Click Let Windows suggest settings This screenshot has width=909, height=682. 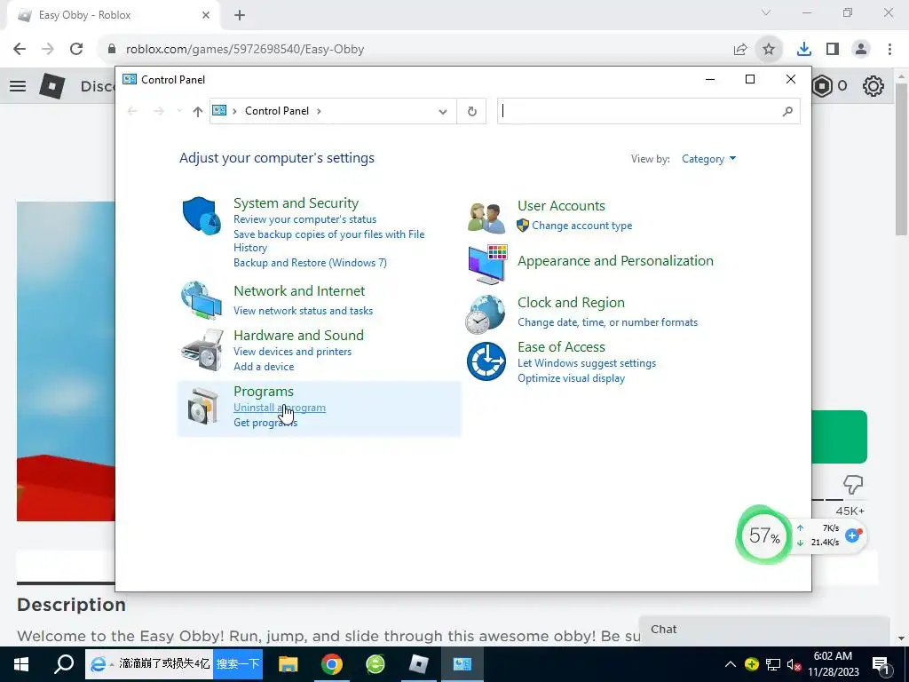[587, 363]
